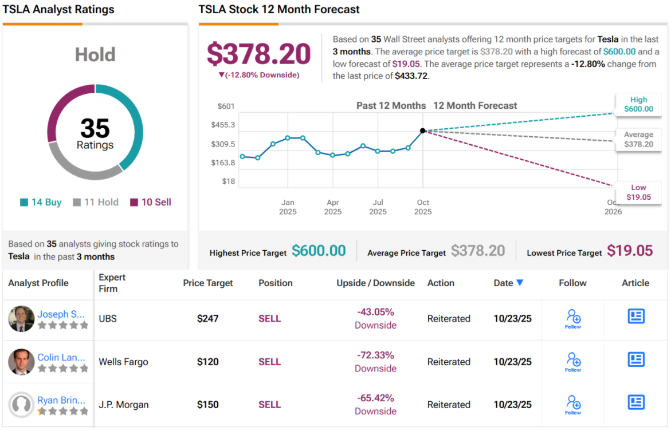Click Joseph S. profile photo

coord(21,319)
